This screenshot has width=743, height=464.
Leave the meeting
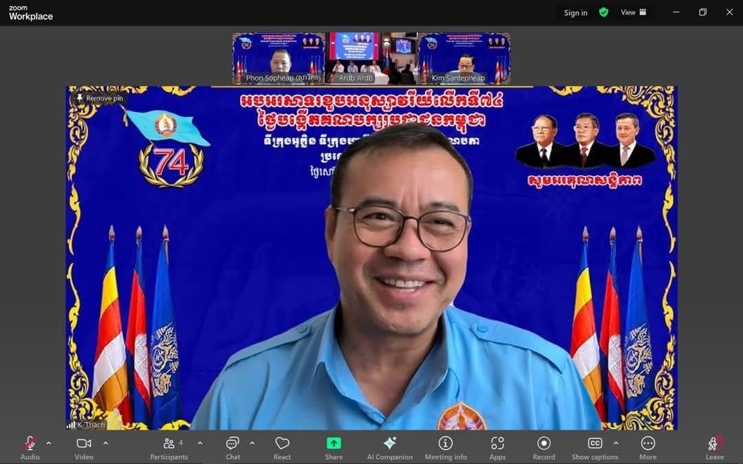[x=715, y=446]
